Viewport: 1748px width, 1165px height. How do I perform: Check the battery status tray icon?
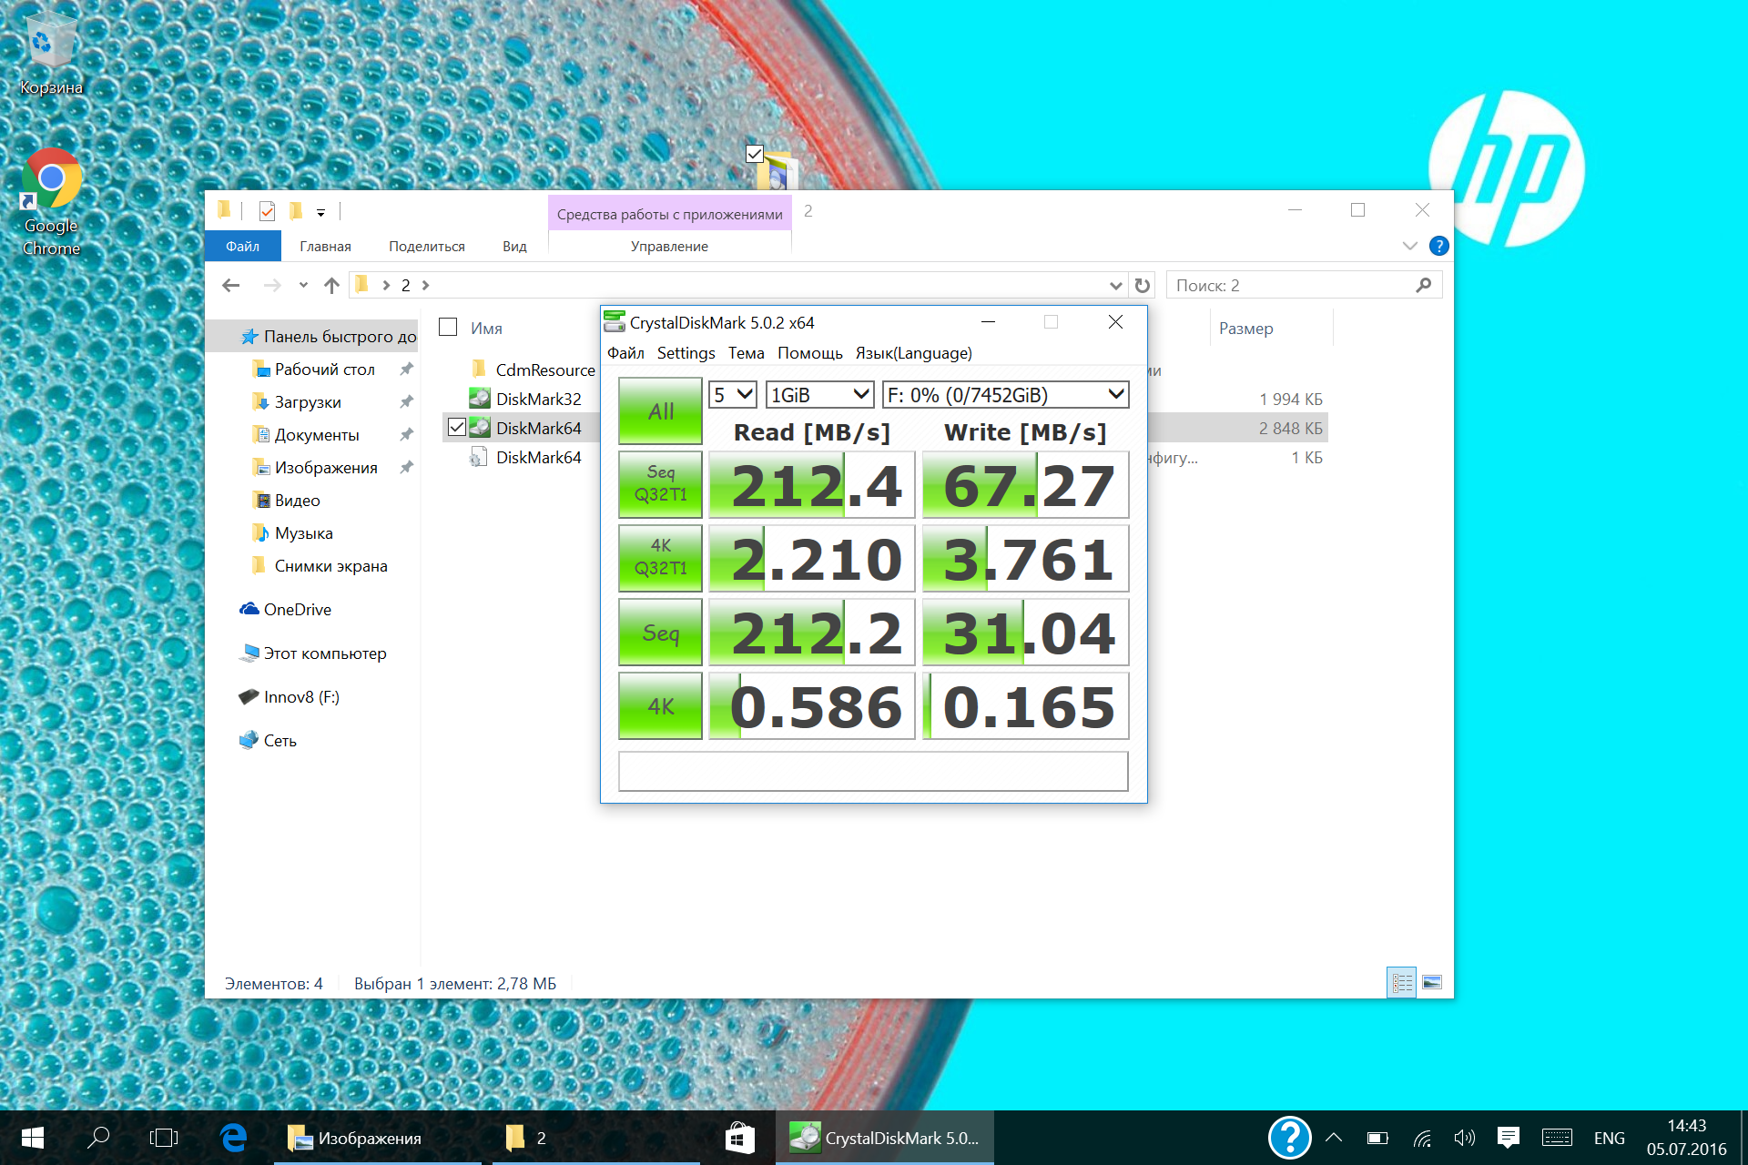pos(1377,1138)
